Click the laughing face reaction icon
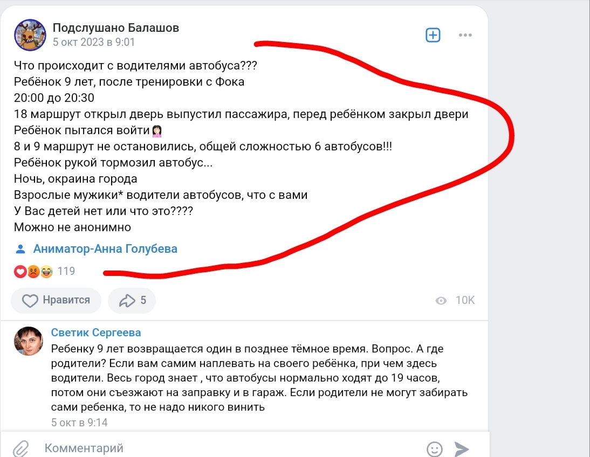 point(47,271)
